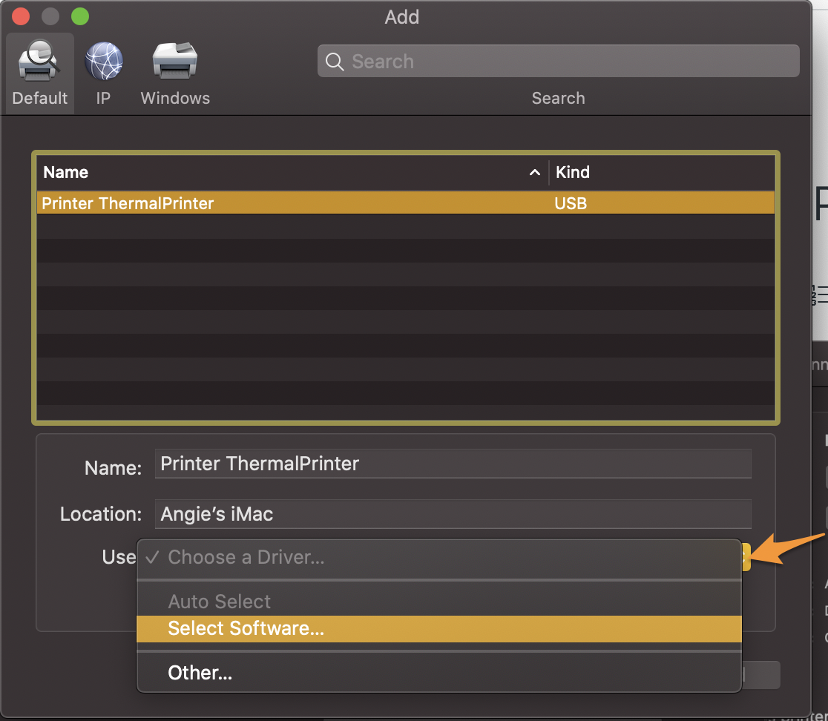
Task: Select the Default printer browser icon
Action: pyautogui.click(x=39, y=62)
